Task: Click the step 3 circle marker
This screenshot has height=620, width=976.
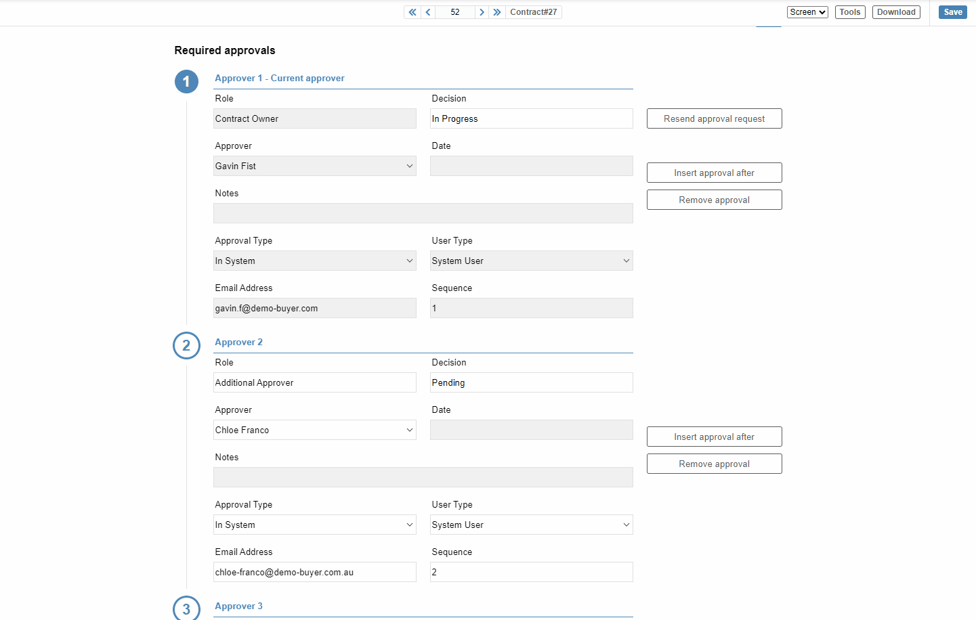Action: point(186,608)
